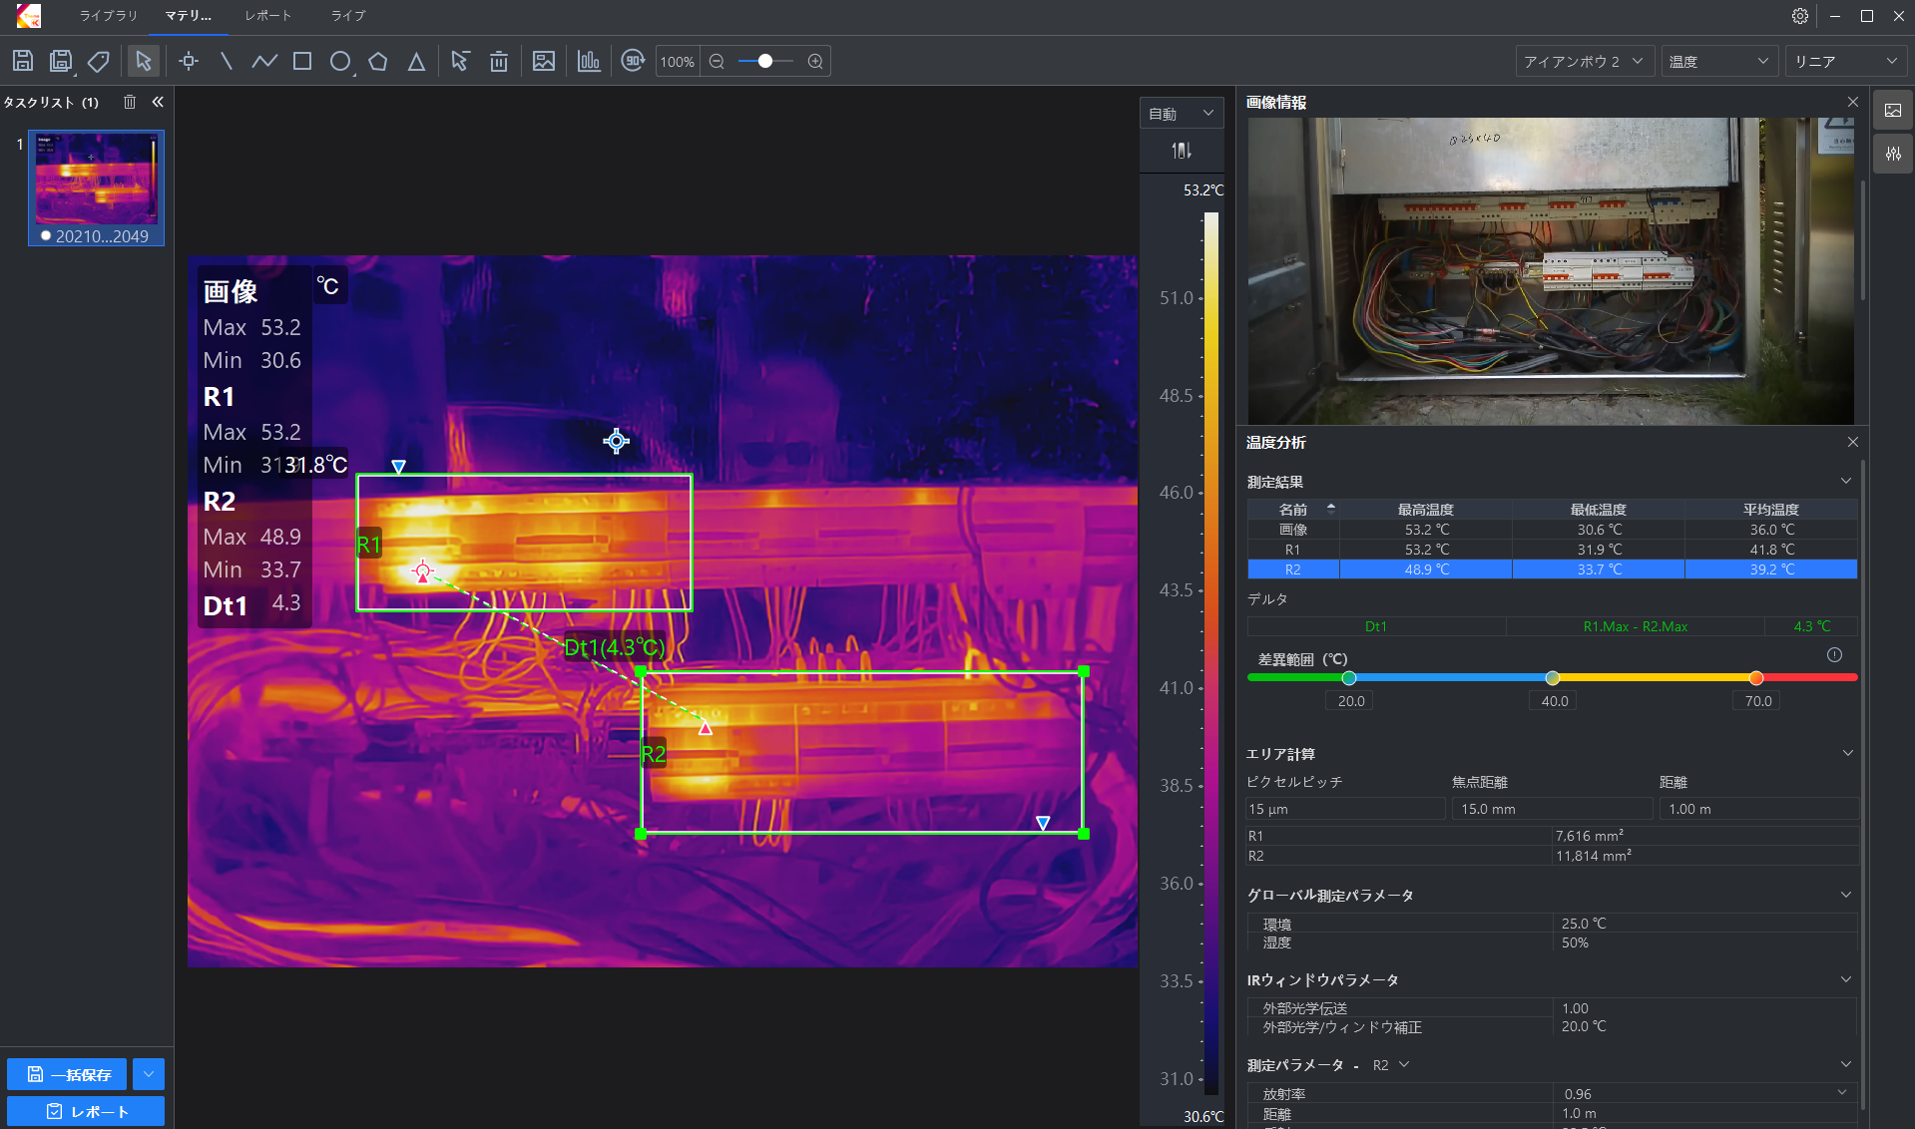Switch to the ライブラリ tab
This screenshot has height=1129, width=1915.
[109, 16]
